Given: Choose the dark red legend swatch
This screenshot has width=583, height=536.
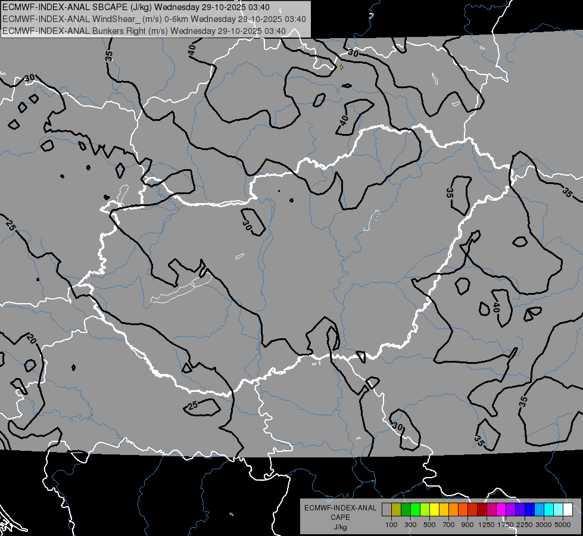Looking at the screenshot, I should pyautogui.click(x=482, y=509).
